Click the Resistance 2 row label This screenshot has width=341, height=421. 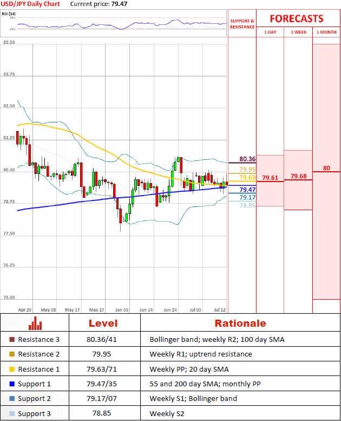(x=38, y=354)
